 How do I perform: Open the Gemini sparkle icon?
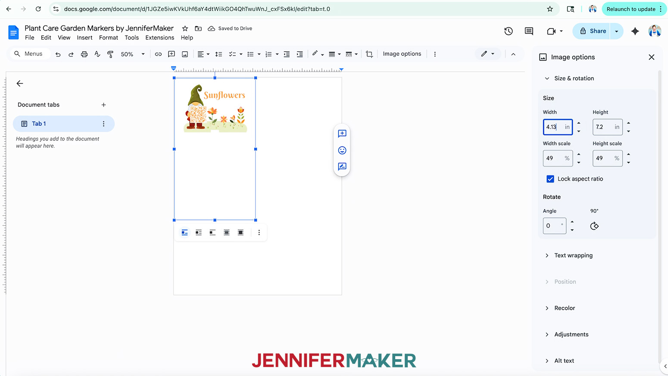click(x=635, y=31)
